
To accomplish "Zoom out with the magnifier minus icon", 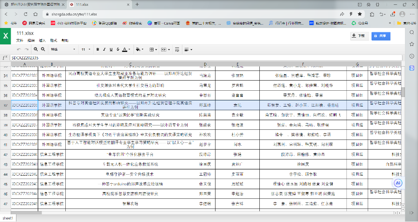I will pos(43,49).
